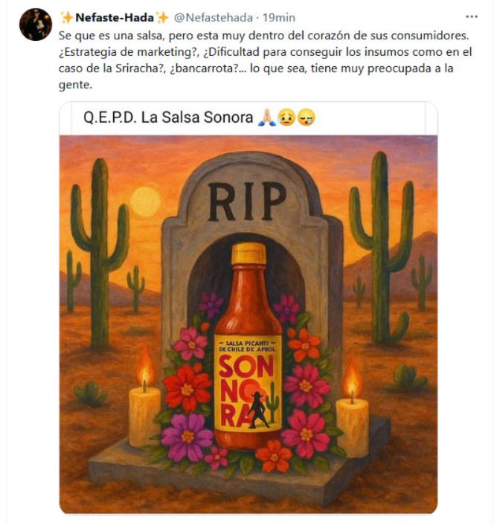Click the sun in the painting

pos(145,202)
